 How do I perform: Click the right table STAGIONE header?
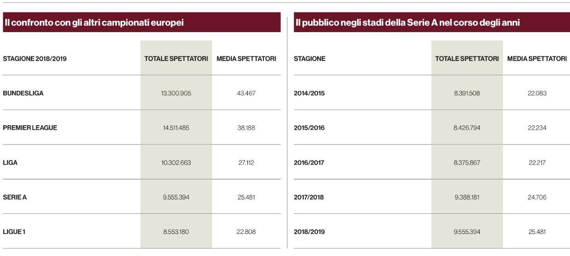tap(310, 59)
